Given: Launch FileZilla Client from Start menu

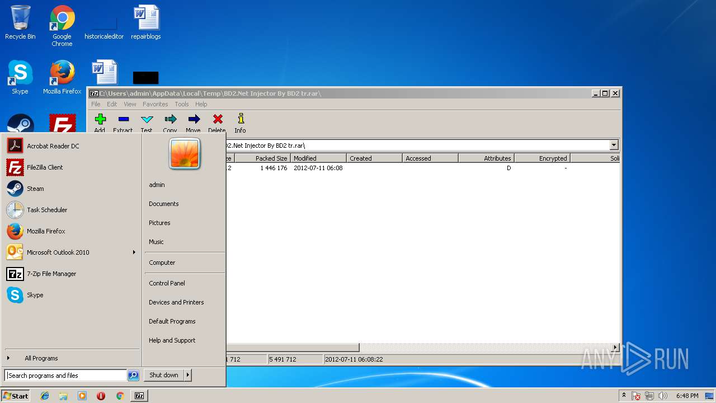Looking at the screenshot, I should tap(72, 167).
